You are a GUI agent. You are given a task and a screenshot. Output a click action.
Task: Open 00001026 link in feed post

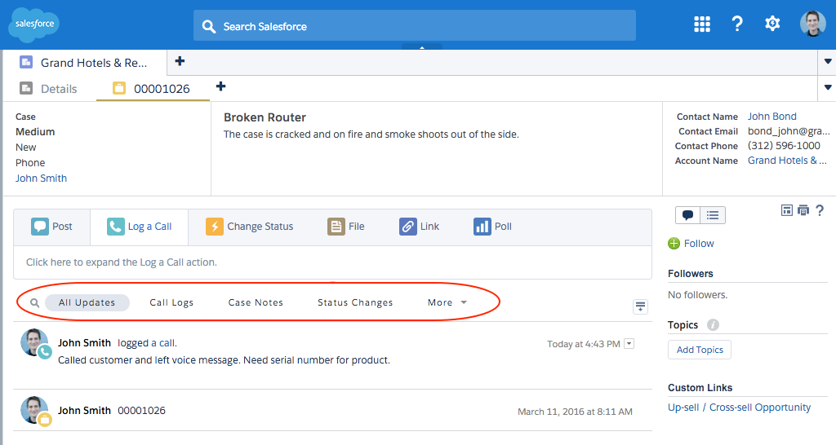click(141, 411)
